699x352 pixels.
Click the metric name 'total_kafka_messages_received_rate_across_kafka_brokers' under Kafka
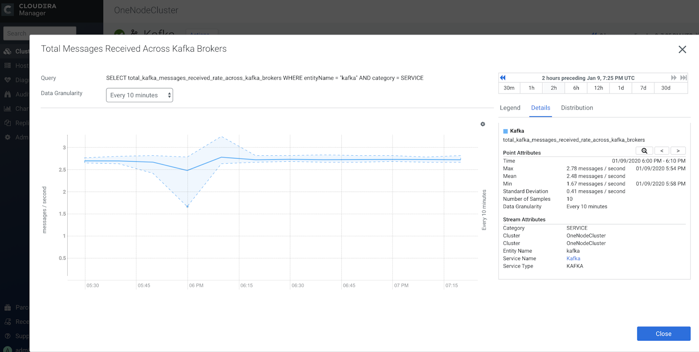point(574,140)
